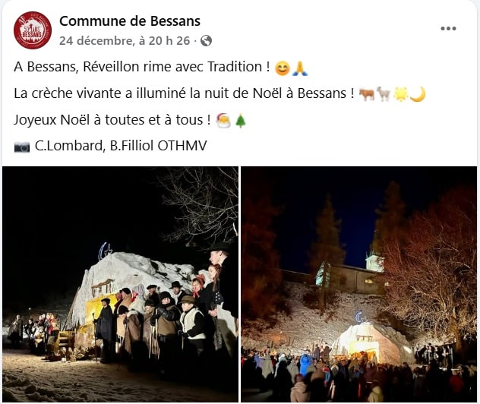The width and height of the screenshot is (480, 404).
Task: Open the Commune de Bessans profile picture
Action: click(33, 30)
